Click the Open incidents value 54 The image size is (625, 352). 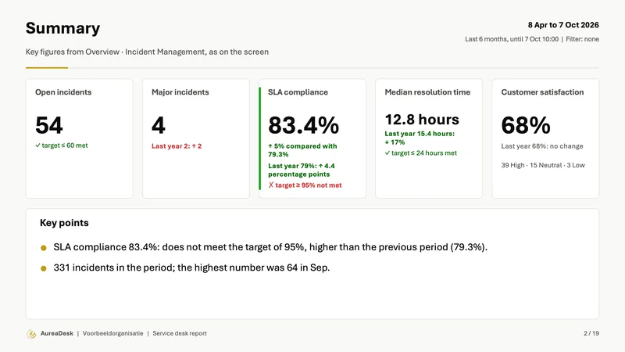click(49, 125)
